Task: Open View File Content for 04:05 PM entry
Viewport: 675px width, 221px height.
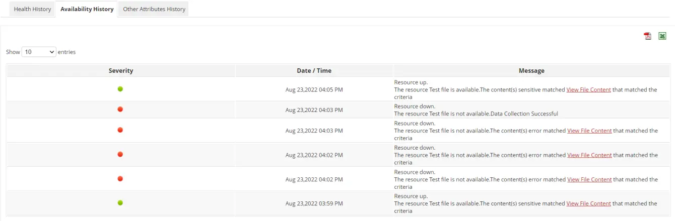Action: [x=588, y=89]
